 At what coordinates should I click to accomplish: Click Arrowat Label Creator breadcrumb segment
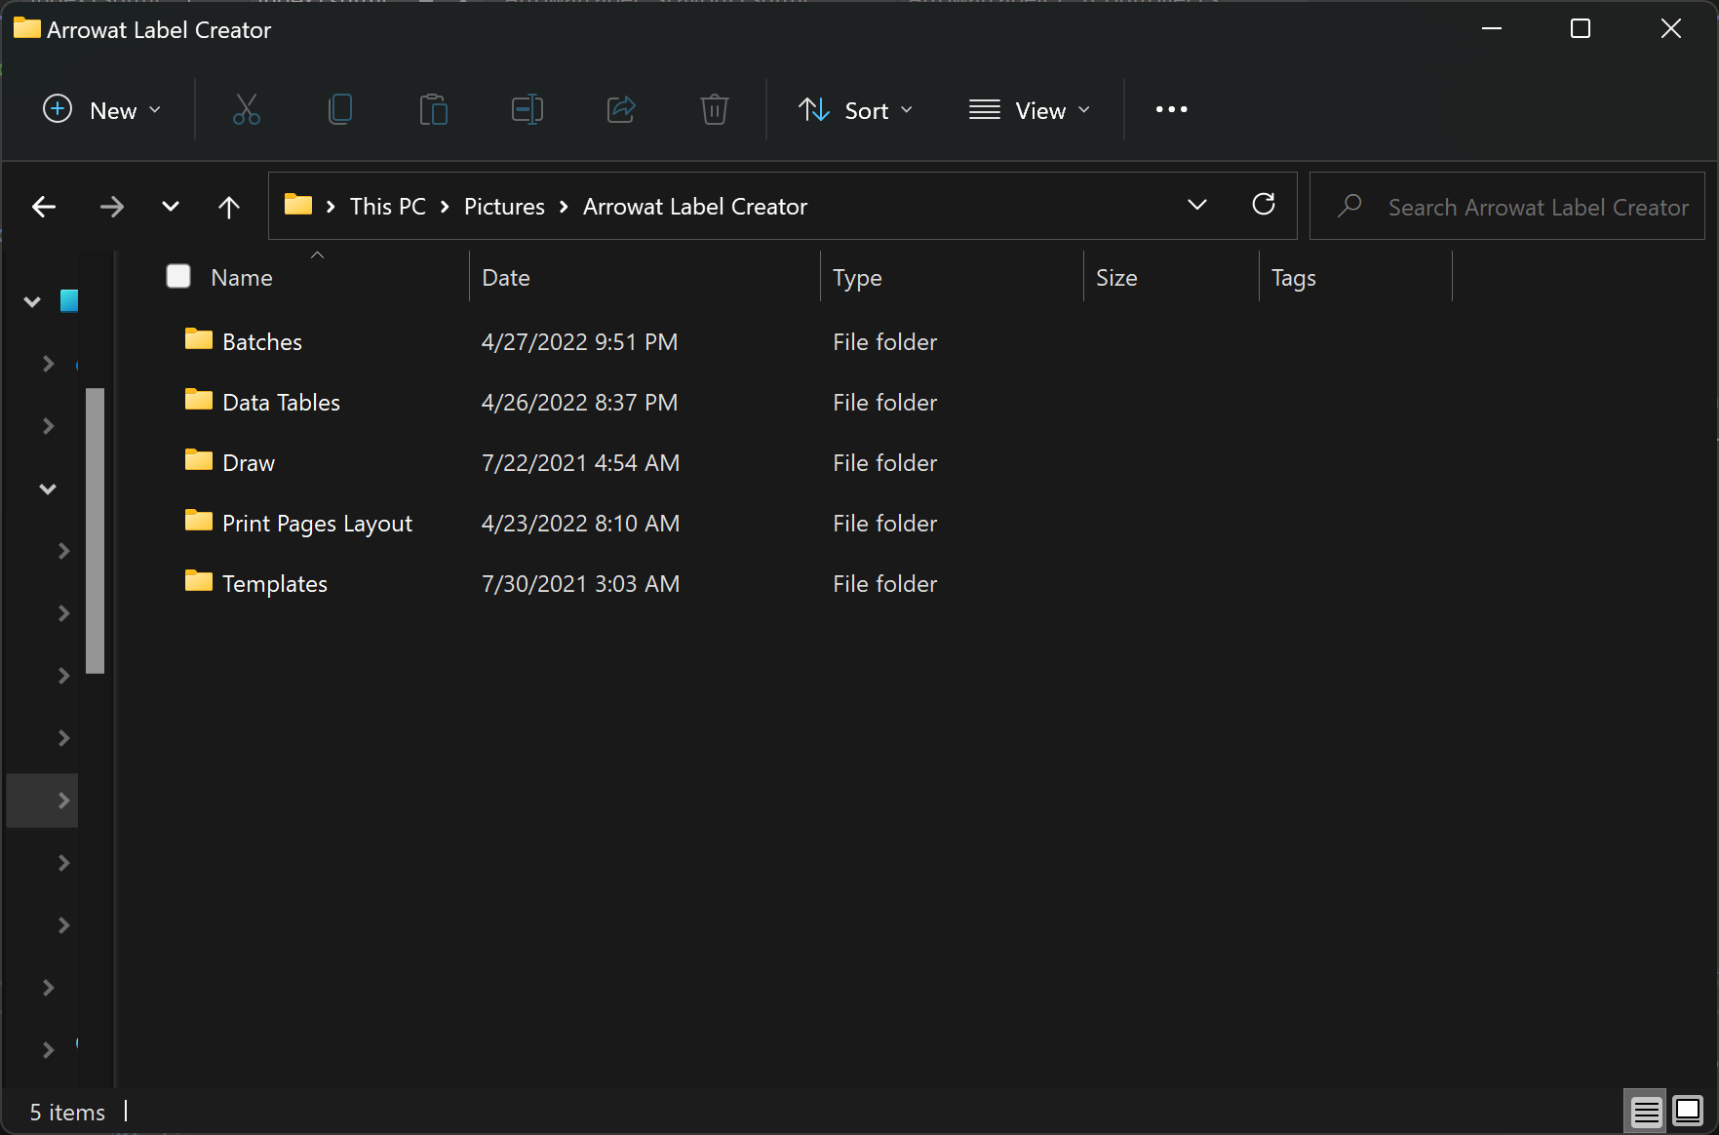click(x=695, y=207)
